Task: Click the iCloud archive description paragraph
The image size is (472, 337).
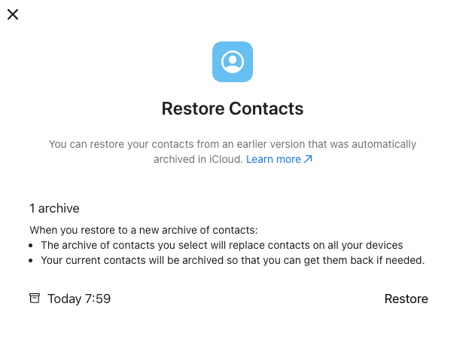Action: (x=233, y=144)
